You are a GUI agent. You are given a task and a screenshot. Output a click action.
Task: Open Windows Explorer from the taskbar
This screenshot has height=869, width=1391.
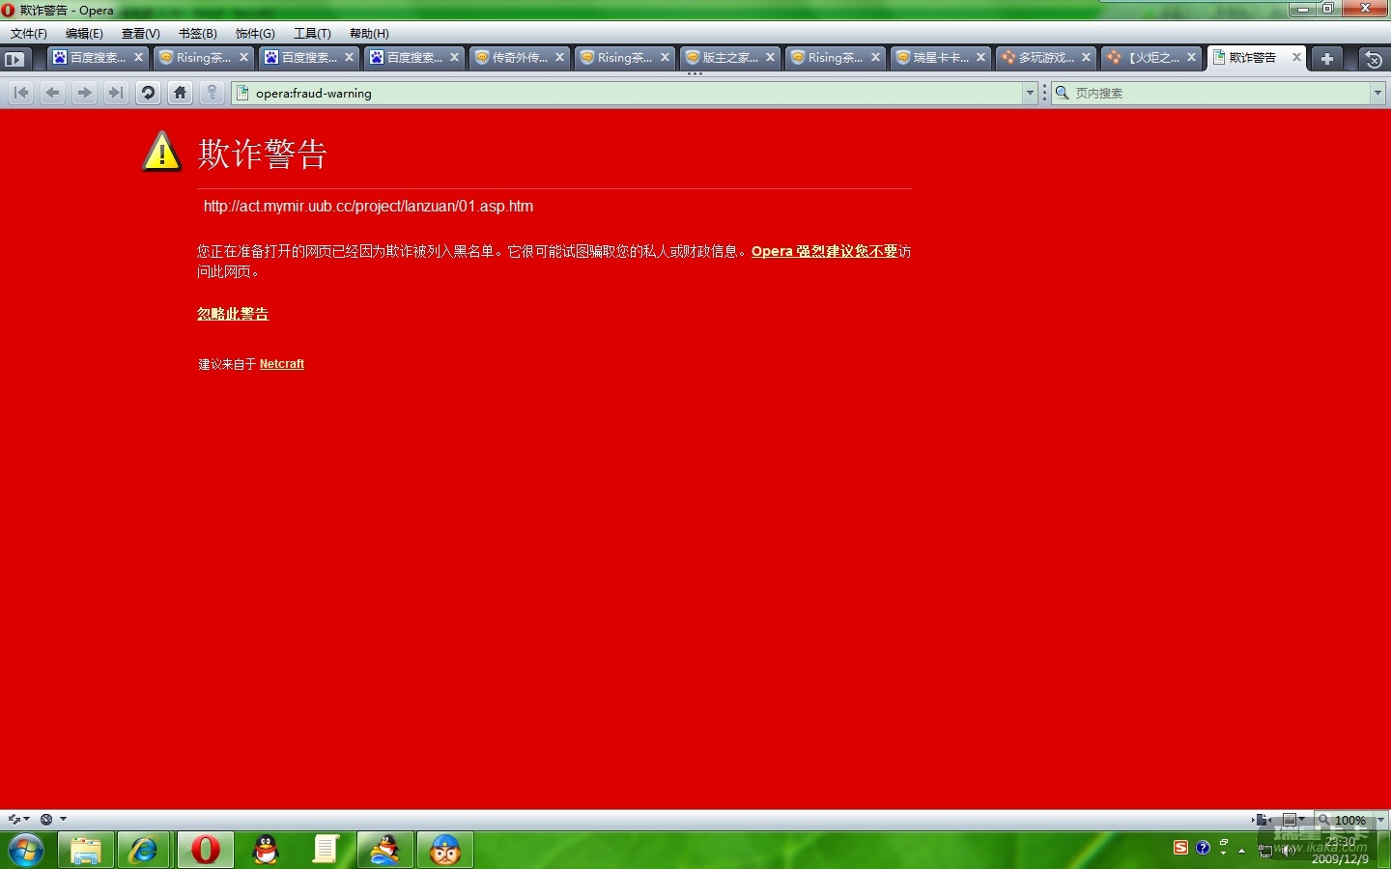click(x=85, y=851)
